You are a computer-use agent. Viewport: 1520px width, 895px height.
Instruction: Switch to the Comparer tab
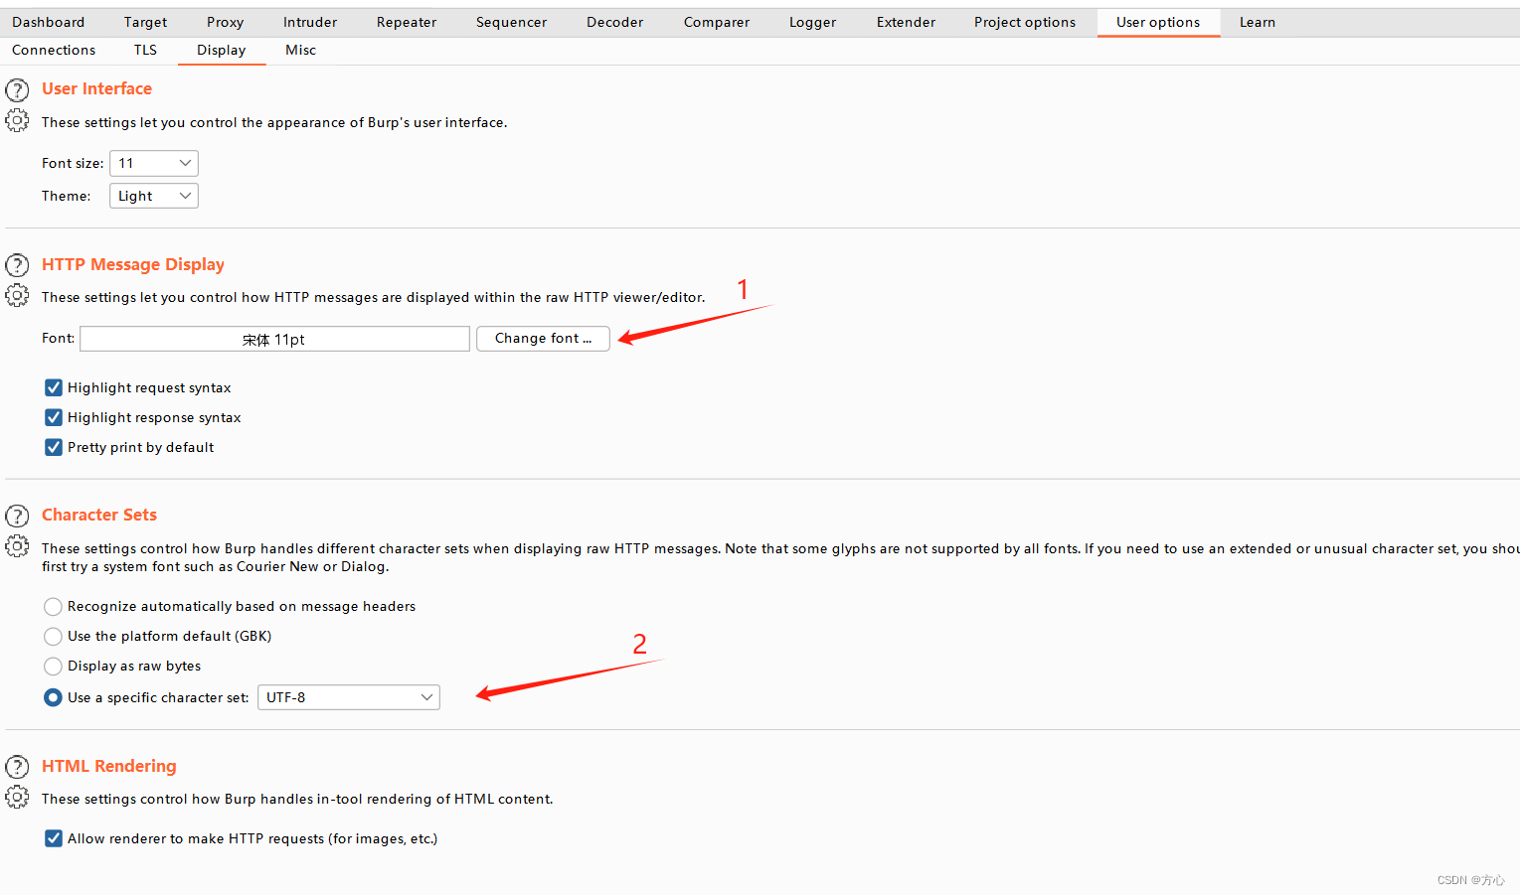(x=717, y=22)
